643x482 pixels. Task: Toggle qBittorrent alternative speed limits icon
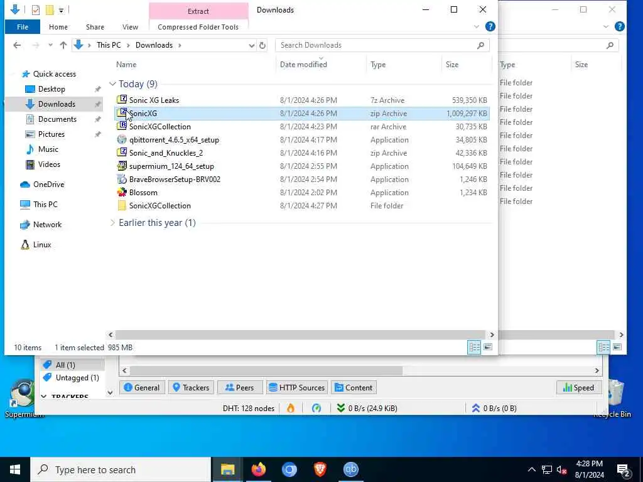[316, 408]
